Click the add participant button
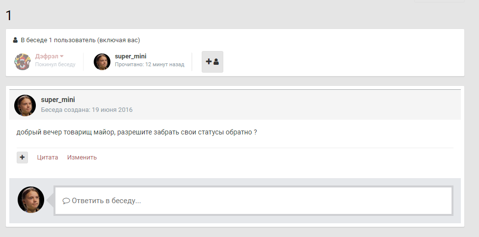479x237 pixels. coord(212,62)
